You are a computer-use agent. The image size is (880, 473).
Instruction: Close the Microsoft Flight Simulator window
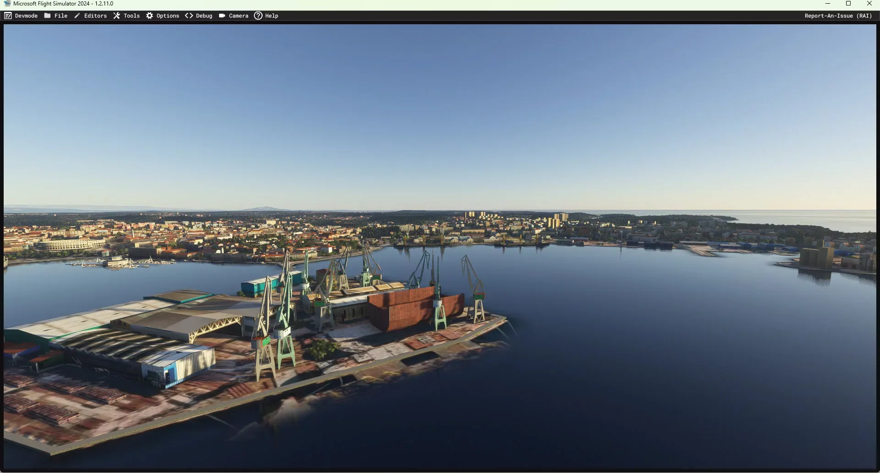point(869,4)
